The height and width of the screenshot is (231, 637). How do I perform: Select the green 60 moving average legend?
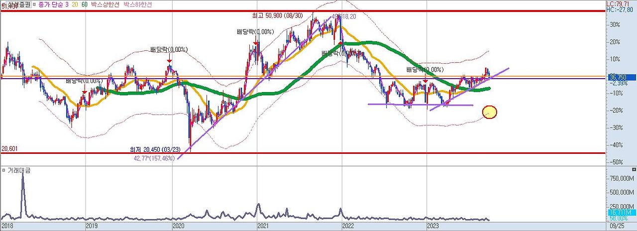coord(85,4)
